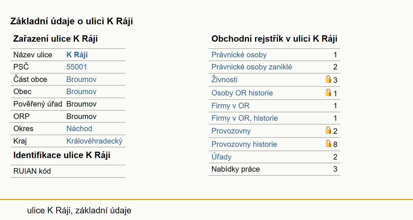Open Právnické osoby zaniklé list
The width and height of the screenshot is (413, 220).
(252, 67)
